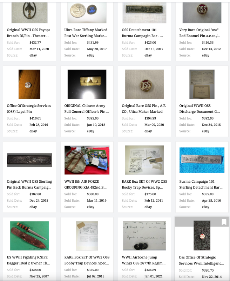Open Ultra Rare Tiffany Marked Post War listing
Image resolution: width=230 pixels, height=281 pixels.
click(x=86, y=33)
